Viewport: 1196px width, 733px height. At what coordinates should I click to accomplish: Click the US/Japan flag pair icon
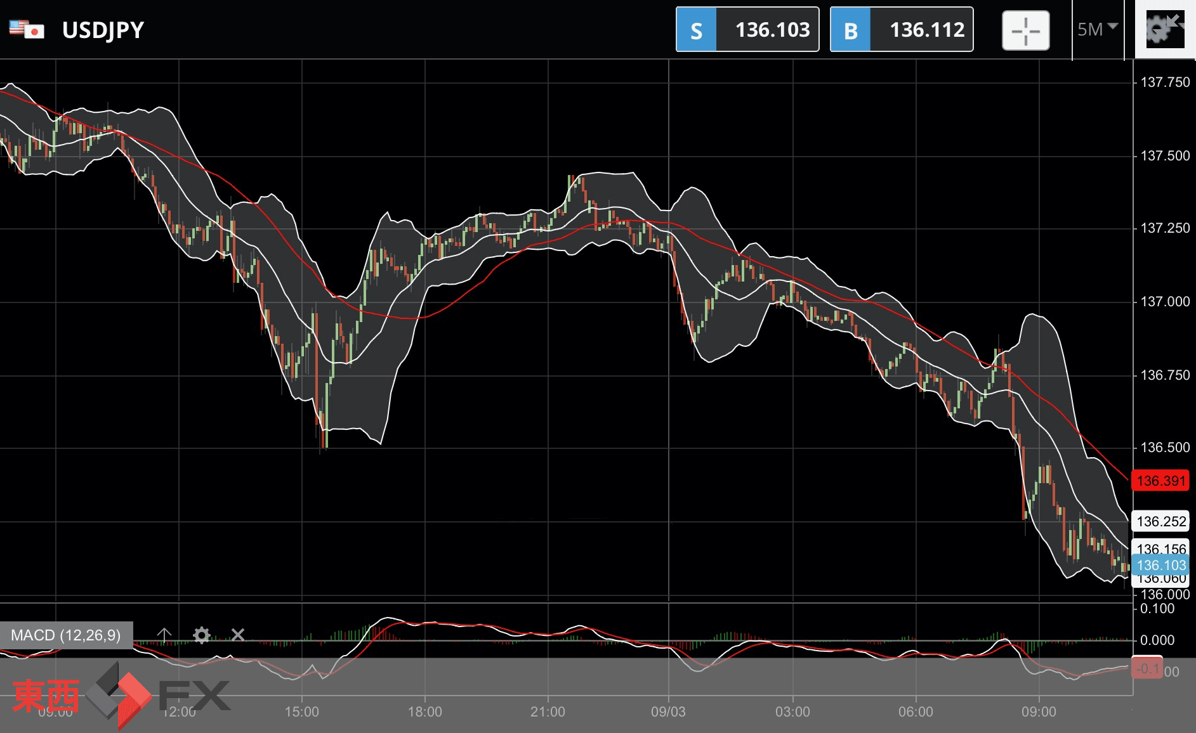tap(27, 29)
